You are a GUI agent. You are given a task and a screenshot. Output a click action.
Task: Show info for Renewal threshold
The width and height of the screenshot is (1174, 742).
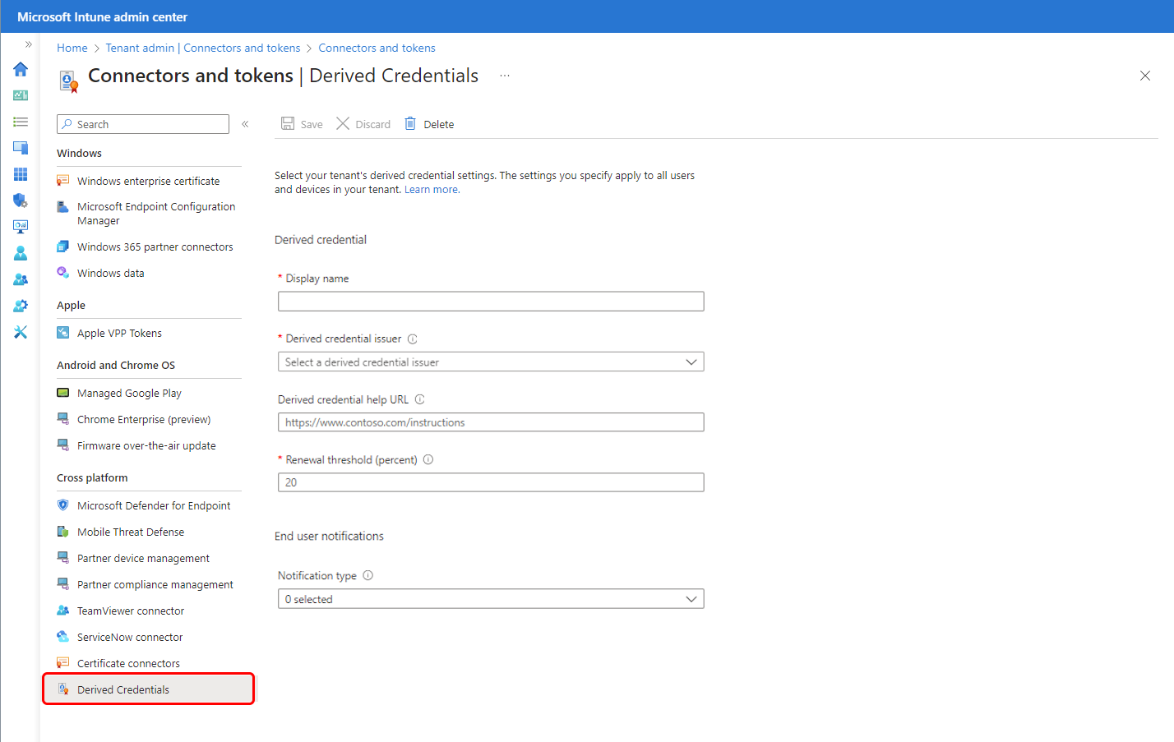pos(428,459)
